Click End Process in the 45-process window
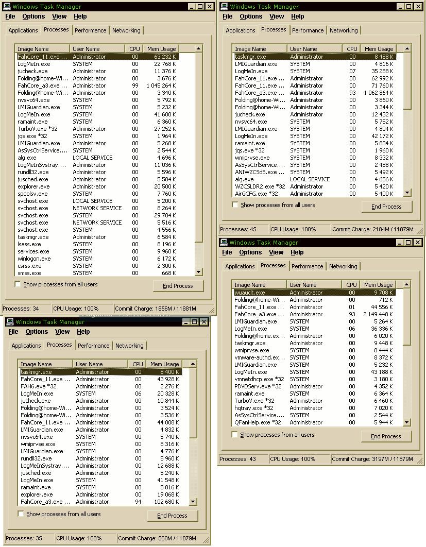Image resolution: width=426 pixels, height=547 pixels. 386,207
